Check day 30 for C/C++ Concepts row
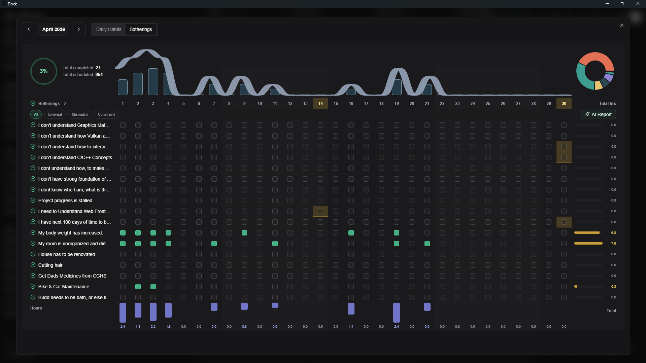646x363 pixels. coord(564,157)
